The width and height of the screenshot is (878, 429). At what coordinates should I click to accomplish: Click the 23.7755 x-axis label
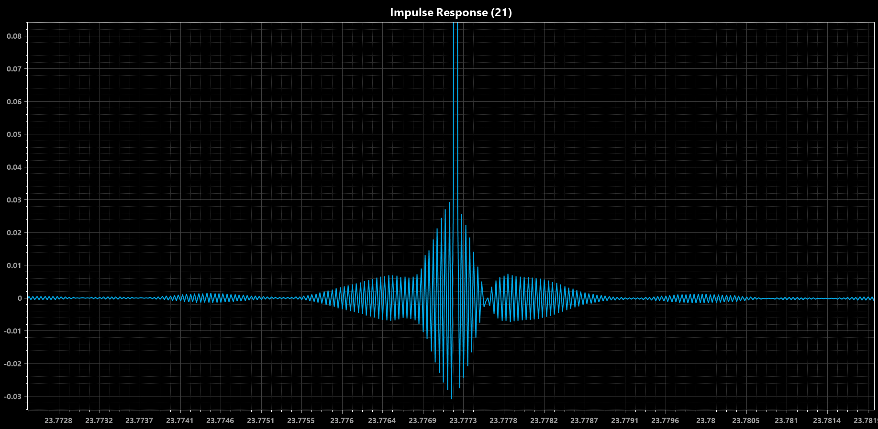coord(301,420)
